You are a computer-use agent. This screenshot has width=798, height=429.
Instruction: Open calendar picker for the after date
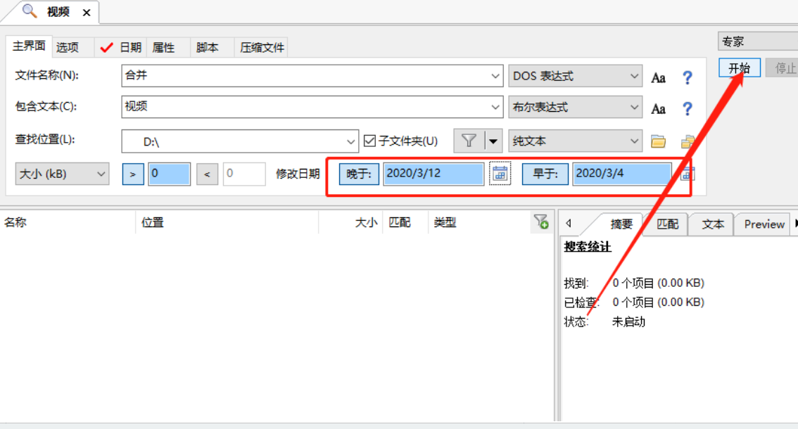click(500, 174)
